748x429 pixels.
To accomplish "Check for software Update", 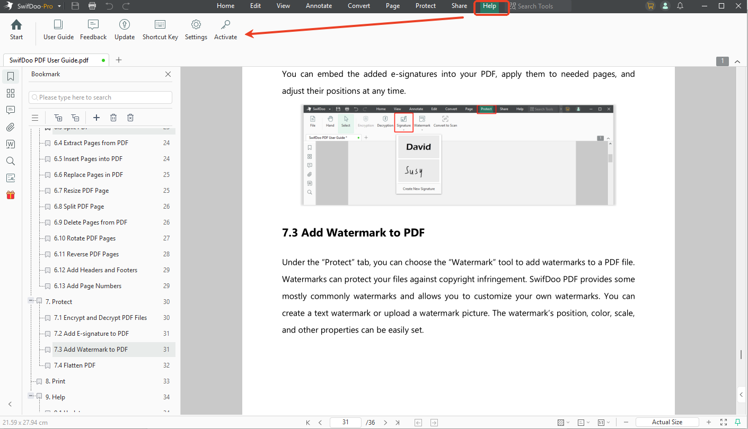I will (x=125, y=30).
